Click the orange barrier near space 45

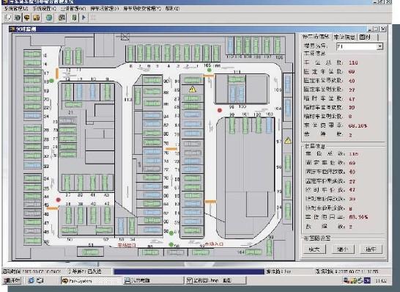tap(52, 208)
